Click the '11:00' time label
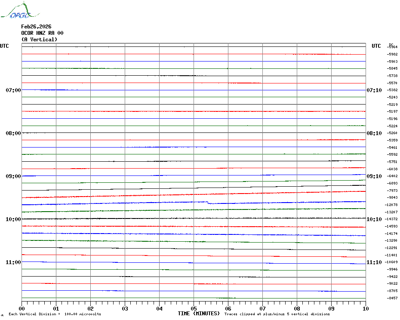The image size is (400, 320). 13,262
